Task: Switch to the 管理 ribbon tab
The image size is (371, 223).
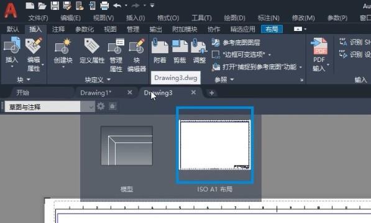Action: 133,29
